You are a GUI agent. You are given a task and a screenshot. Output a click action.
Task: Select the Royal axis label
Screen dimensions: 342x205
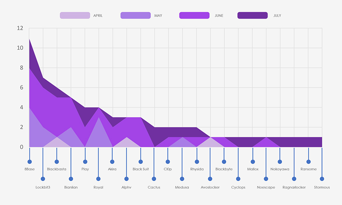pyautogui.click(x=98, y=188)
